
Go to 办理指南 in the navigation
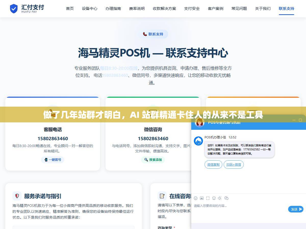pos(113,9)
